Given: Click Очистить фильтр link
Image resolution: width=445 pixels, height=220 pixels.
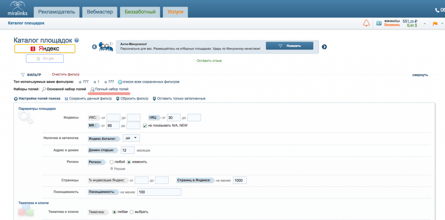Looking at the screenshot, I should pos(66,74).
